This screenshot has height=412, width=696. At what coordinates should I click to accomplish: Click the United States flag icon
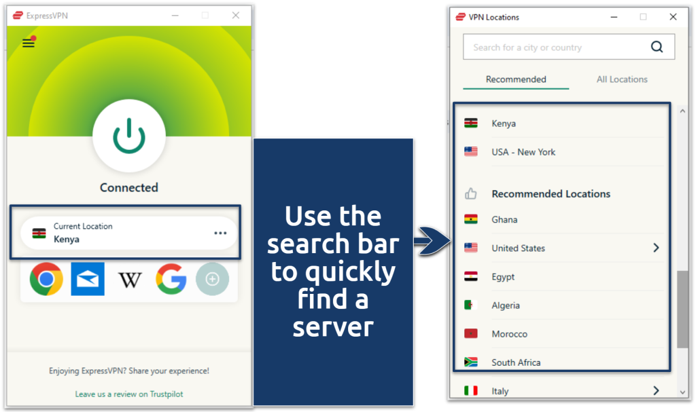tap(471, 248)
